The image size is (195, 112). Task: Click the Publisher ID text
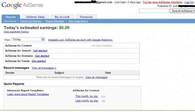(x=176, y=6)
